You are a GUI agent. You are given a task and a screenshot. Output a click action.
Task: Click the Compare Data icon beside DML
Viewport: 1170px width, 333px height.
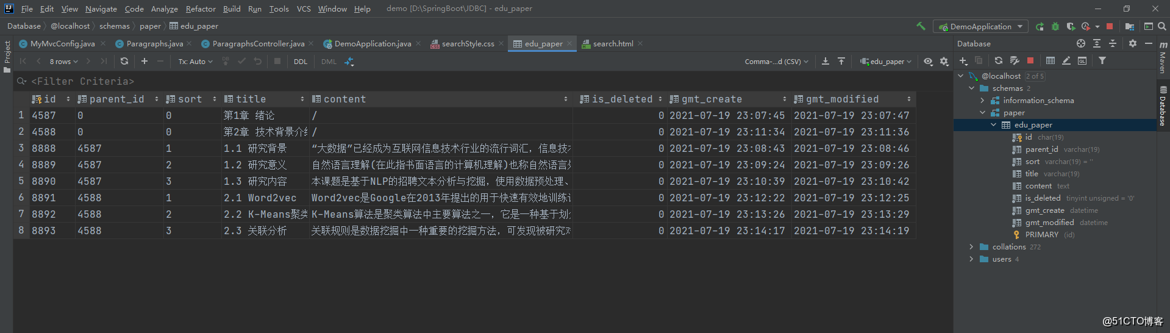tap(349, 61)
